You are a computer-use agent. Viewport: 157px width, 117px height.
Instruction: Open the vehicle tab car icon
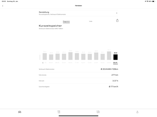(19, 112)
